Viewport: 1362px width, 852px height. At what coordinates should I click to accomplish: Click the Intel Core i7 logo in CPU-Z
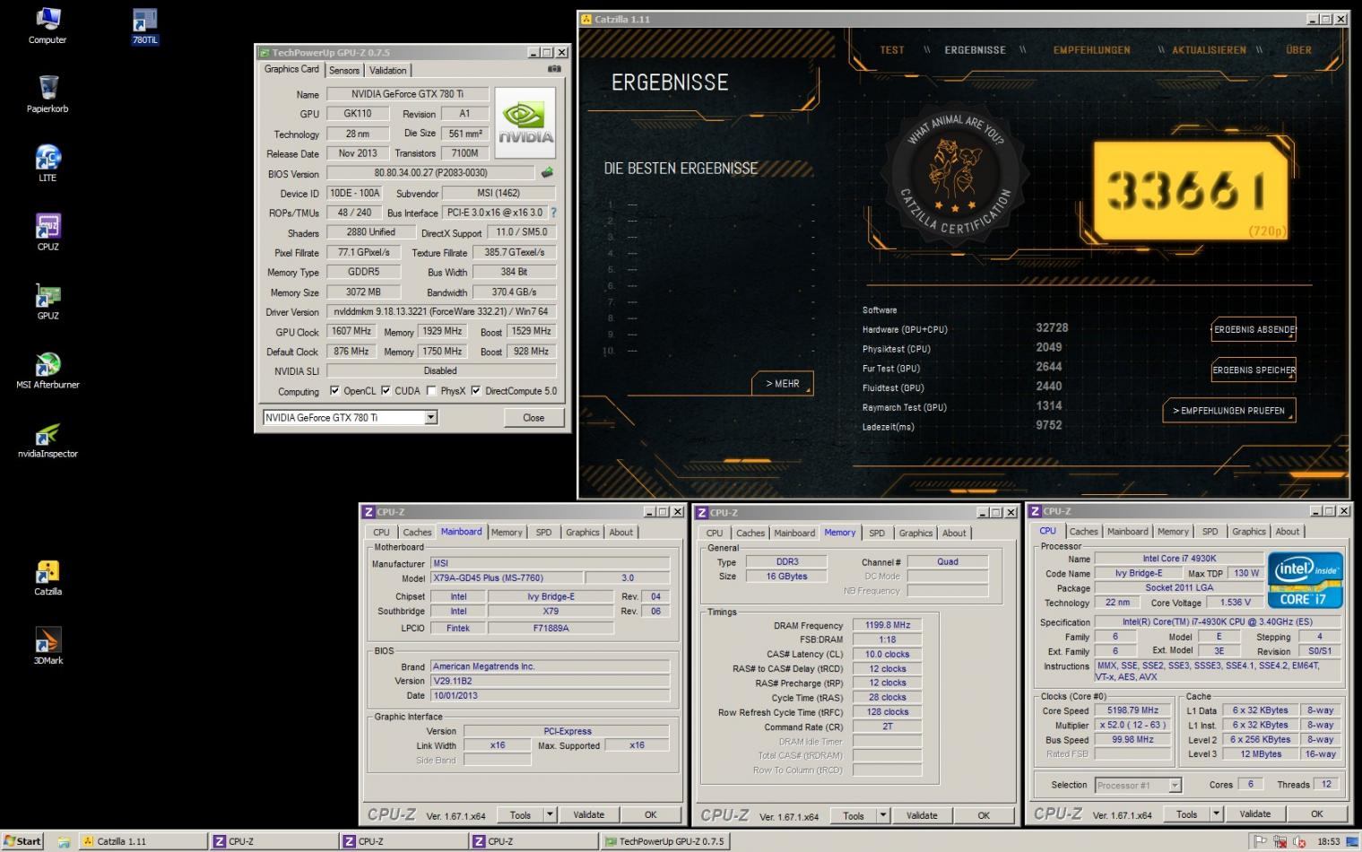point(1305,581)
